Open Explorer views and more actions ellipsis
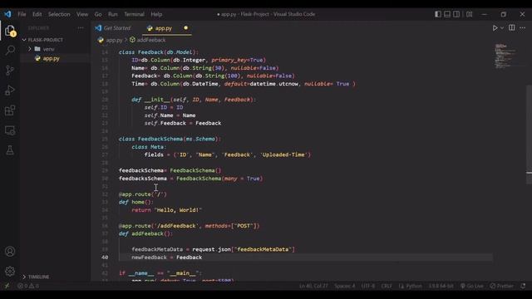Viewport: 532px width, 299px height. pos(81,27)
